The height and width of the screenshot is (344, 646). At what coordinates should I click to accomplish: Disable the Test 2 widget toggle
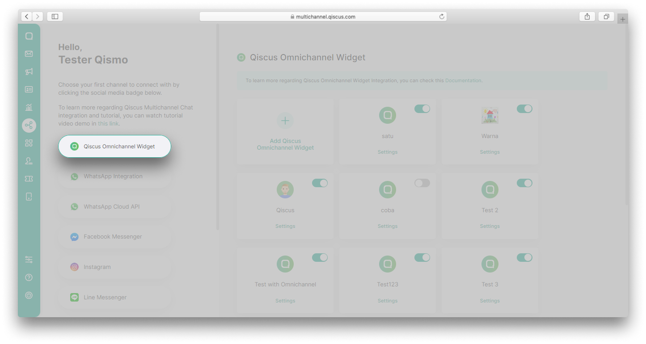pyautogui.click(x=524, y=183)
